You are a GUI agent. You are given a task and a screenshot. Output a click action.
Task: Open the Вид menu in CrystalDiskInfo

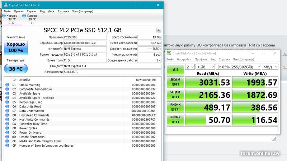click(x=42, y=11)
